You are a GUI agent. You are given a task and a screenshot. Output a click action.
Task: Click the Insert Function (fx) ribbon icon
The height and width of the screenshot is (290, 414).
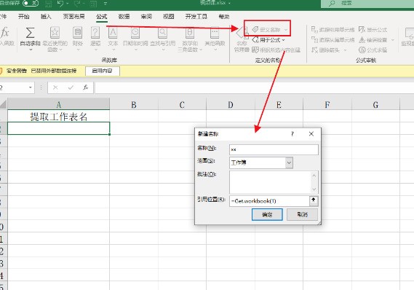point(5,33)
